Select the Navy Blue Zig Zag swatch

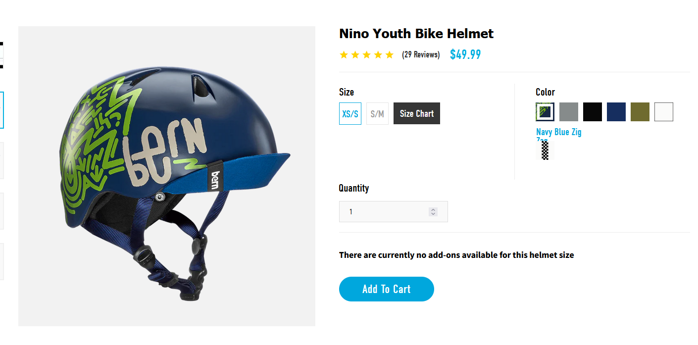tap(544, 111)
